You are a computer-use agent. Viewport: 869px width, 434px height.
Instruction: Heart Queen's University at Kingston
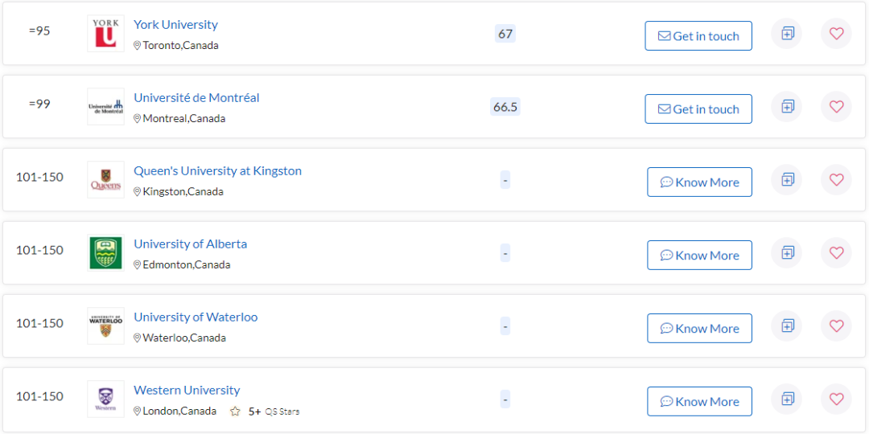pyautogui.click(x=836, y=180)
